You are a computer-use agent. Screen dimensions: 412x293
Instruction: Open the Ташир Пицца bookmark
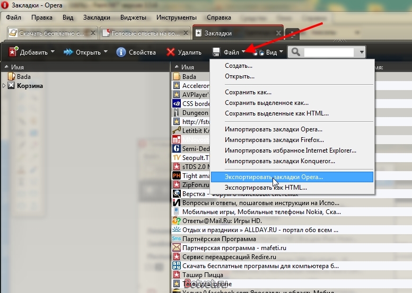203,275
